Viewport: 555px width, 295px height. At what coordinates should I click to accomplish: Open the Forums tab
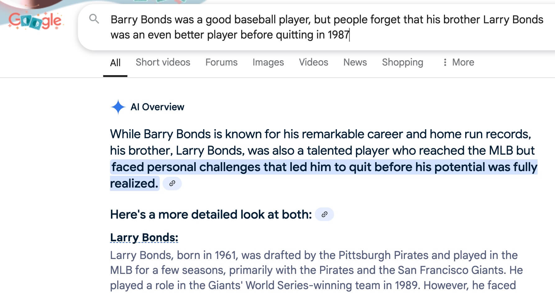tap(221, 62)
